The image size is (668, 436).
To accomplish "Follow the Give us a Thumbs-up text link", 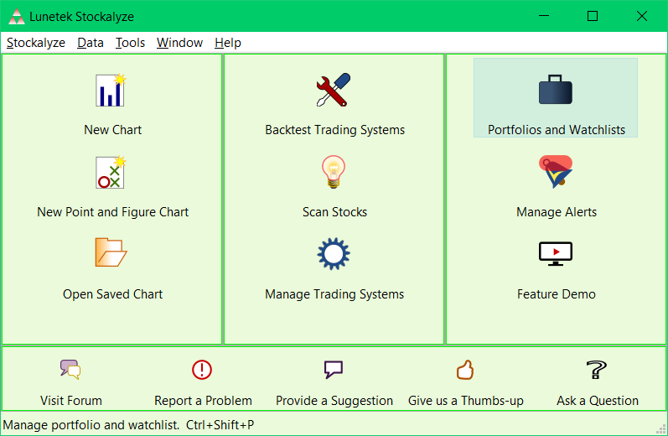I will click(466, 401).
